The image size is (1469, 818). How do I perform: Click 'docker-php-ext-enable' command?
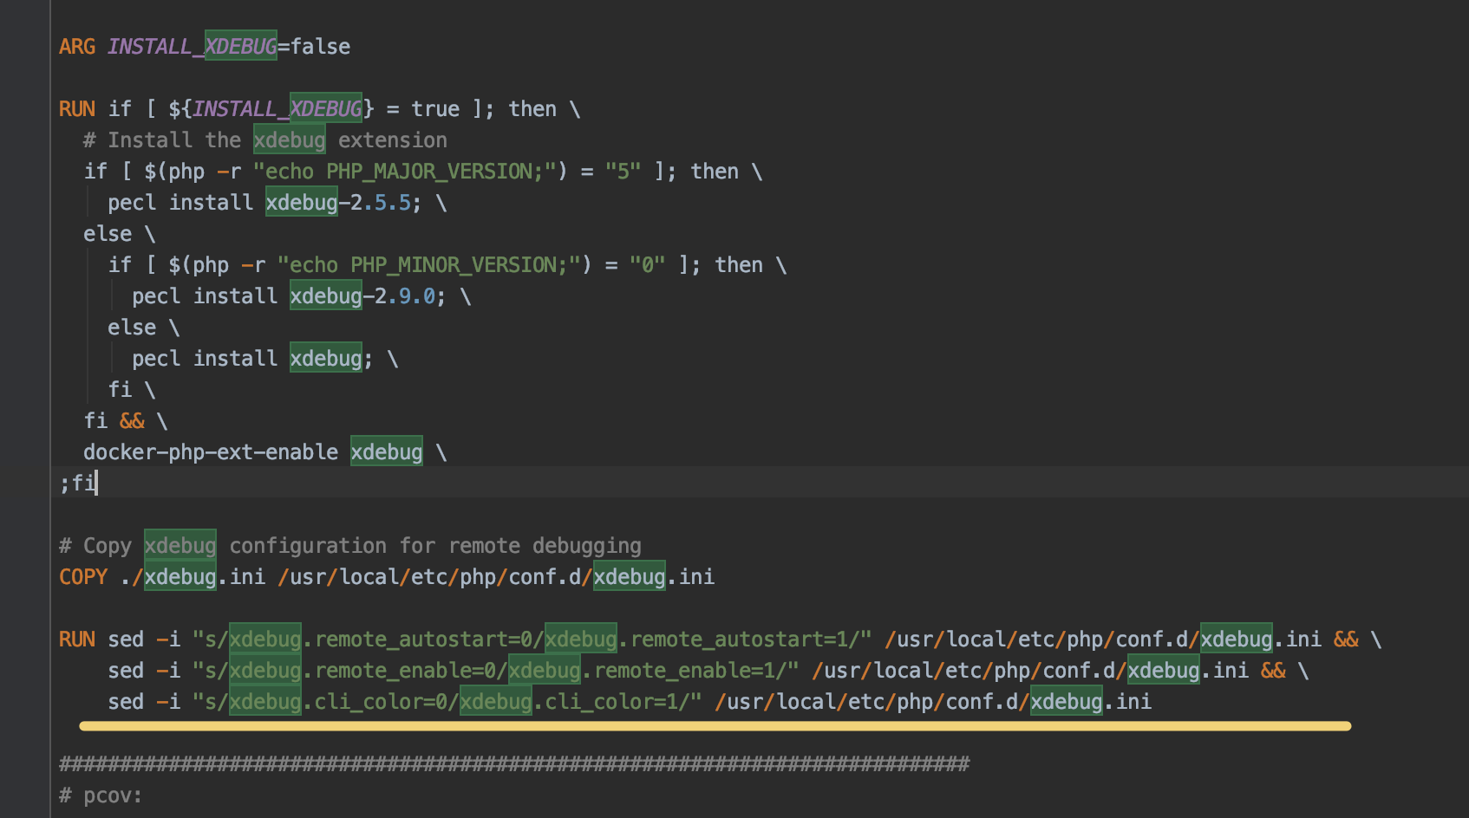[x=211, y=452]
